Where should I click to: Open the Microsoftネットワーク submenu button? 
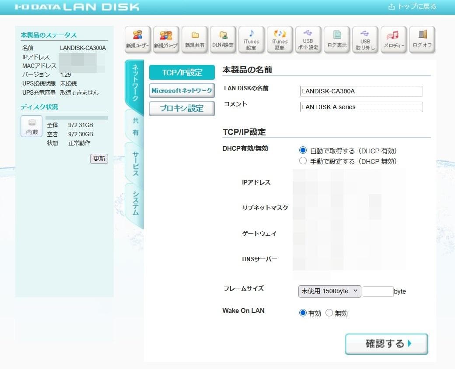point(182,90)
